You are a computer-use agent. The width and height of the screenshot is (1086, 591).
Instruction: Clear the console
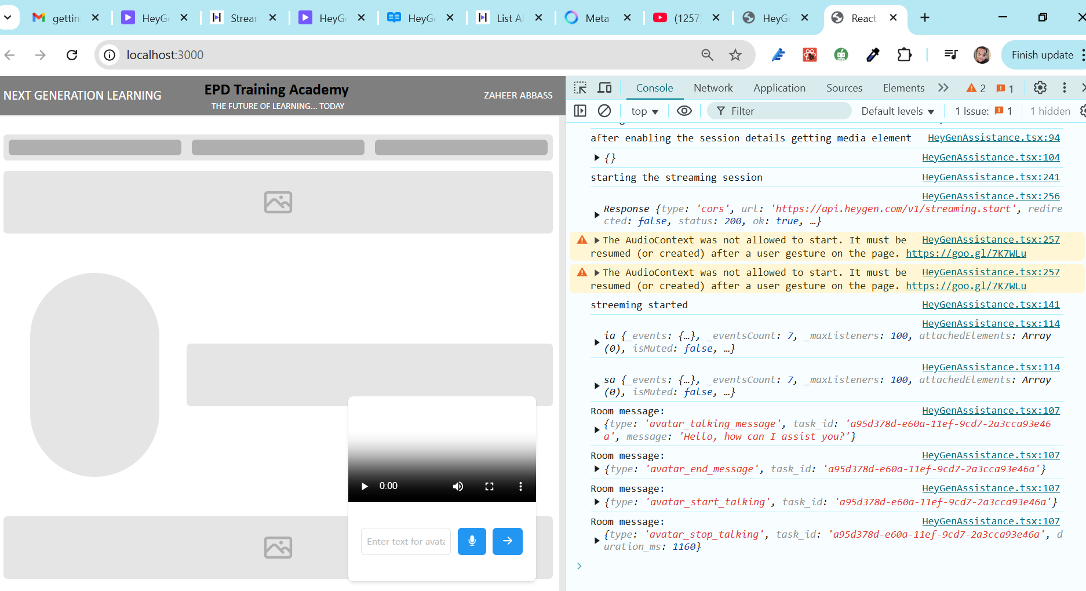(604, 111)
